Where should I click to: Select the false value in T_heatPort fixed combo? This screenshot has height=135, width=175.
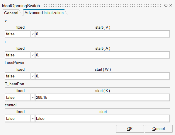(x=18, y=97)
